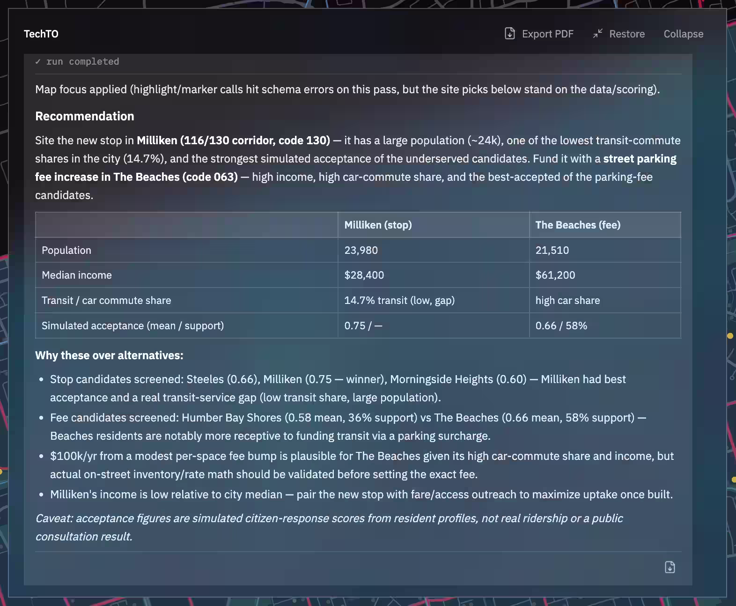Select the Population table row label
The image size is (736, 606).
pyautogui.click(x=66, y=250)
